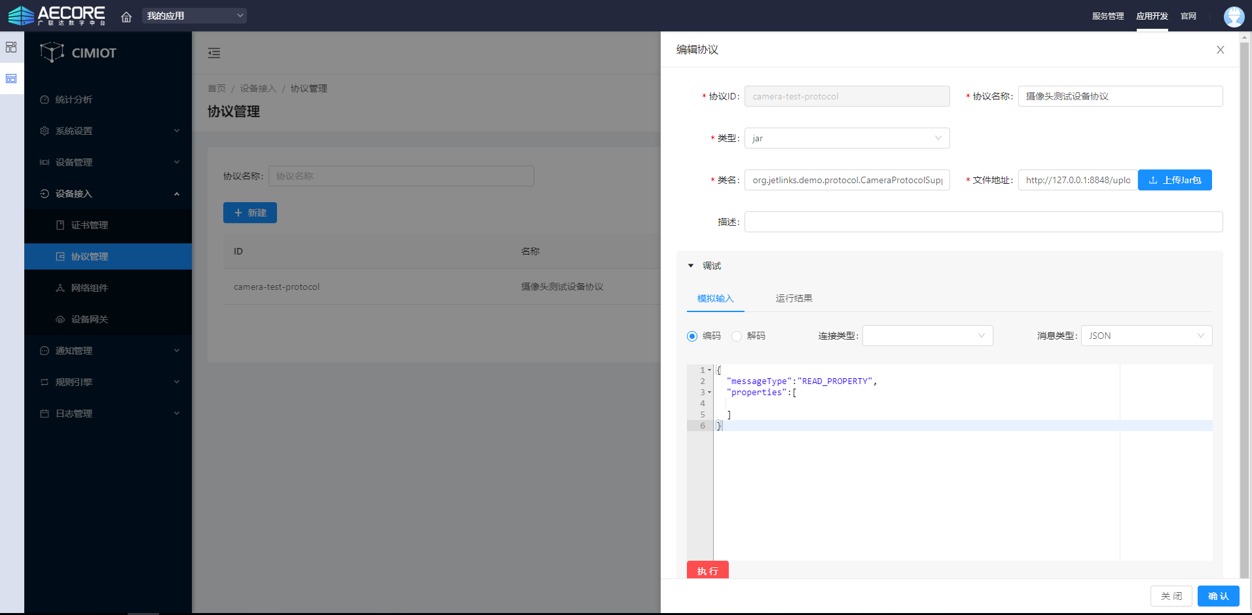Click the 上传Jar包 upload button
The height and width of the screenshot is (615, 1252).
click(1175, 180)
